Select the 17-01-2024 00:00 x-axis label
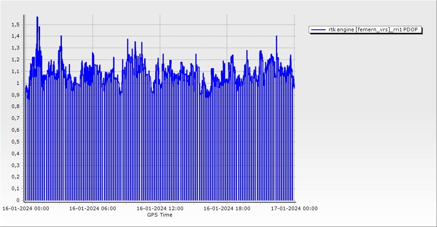Image resolution: width=437 pixels, height=227 pixels. [294, 208]
